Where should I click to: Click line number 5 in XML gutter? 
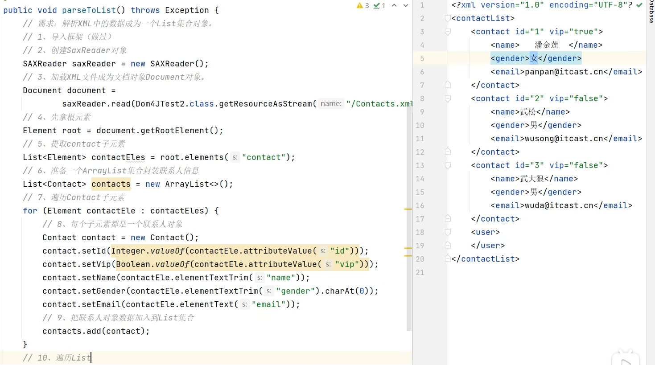click(421, 58)
